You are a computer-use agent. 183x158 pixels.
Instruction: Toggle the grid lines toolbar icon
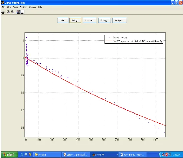click(22, 12)
